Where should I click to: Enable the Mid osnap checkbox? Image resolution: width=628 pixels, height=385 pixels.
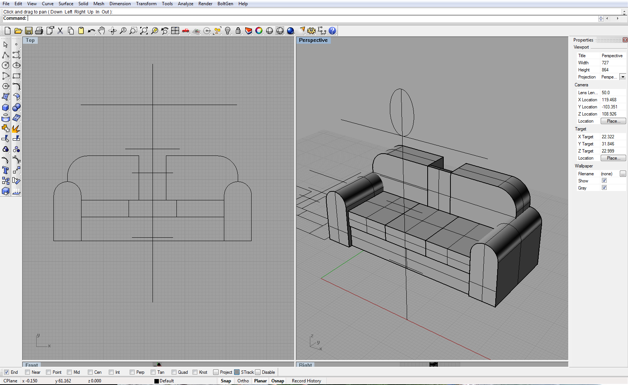click(69, 372)
